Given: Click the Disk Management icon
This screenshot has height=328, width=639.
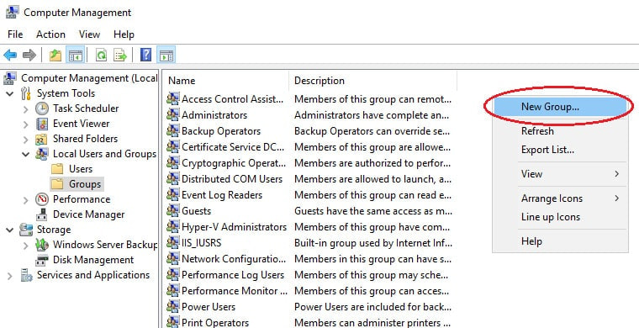Looking at the screenshot, I should coord(41,260).
